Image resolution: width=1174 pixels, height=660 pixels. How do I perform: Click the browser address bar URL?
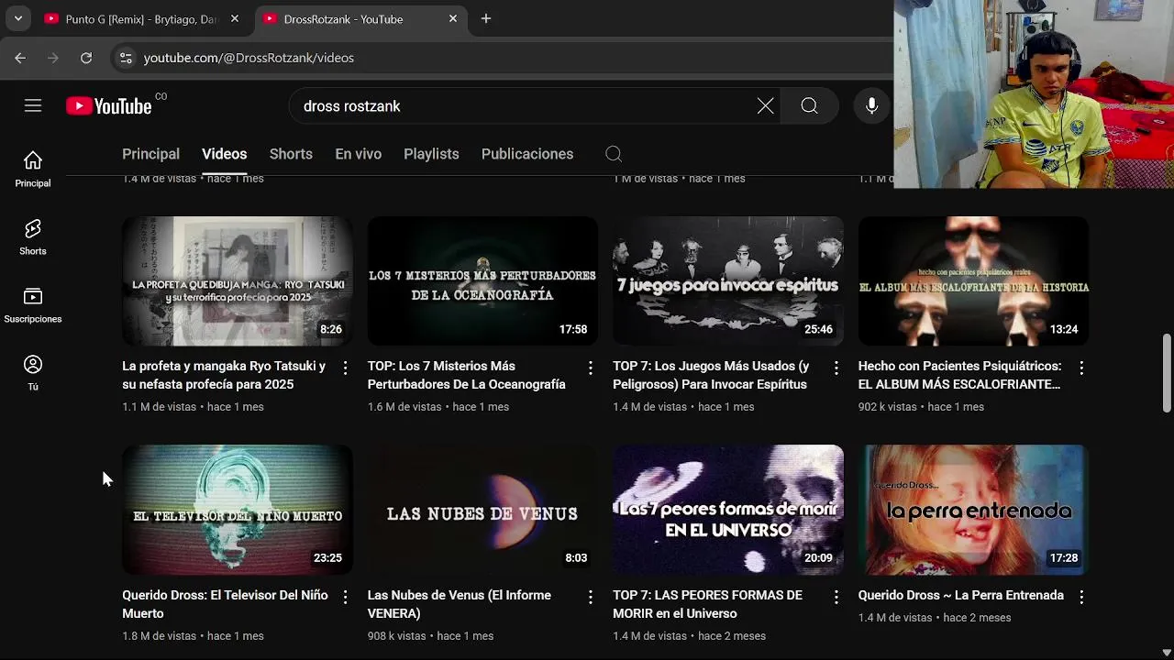pyautogui.click(x=249, y=58)
